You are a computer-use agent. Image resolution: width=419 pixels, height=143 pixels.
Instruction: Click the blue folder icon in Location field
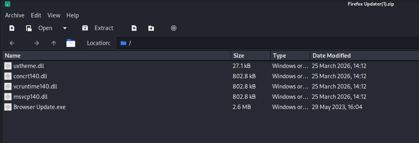[123, 43]
